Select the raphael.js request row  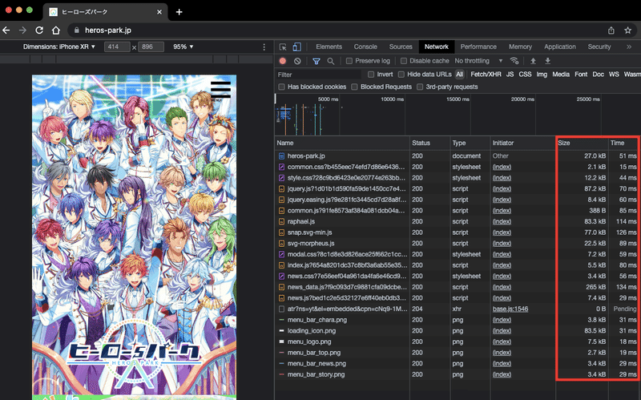(x=458, y=221)
